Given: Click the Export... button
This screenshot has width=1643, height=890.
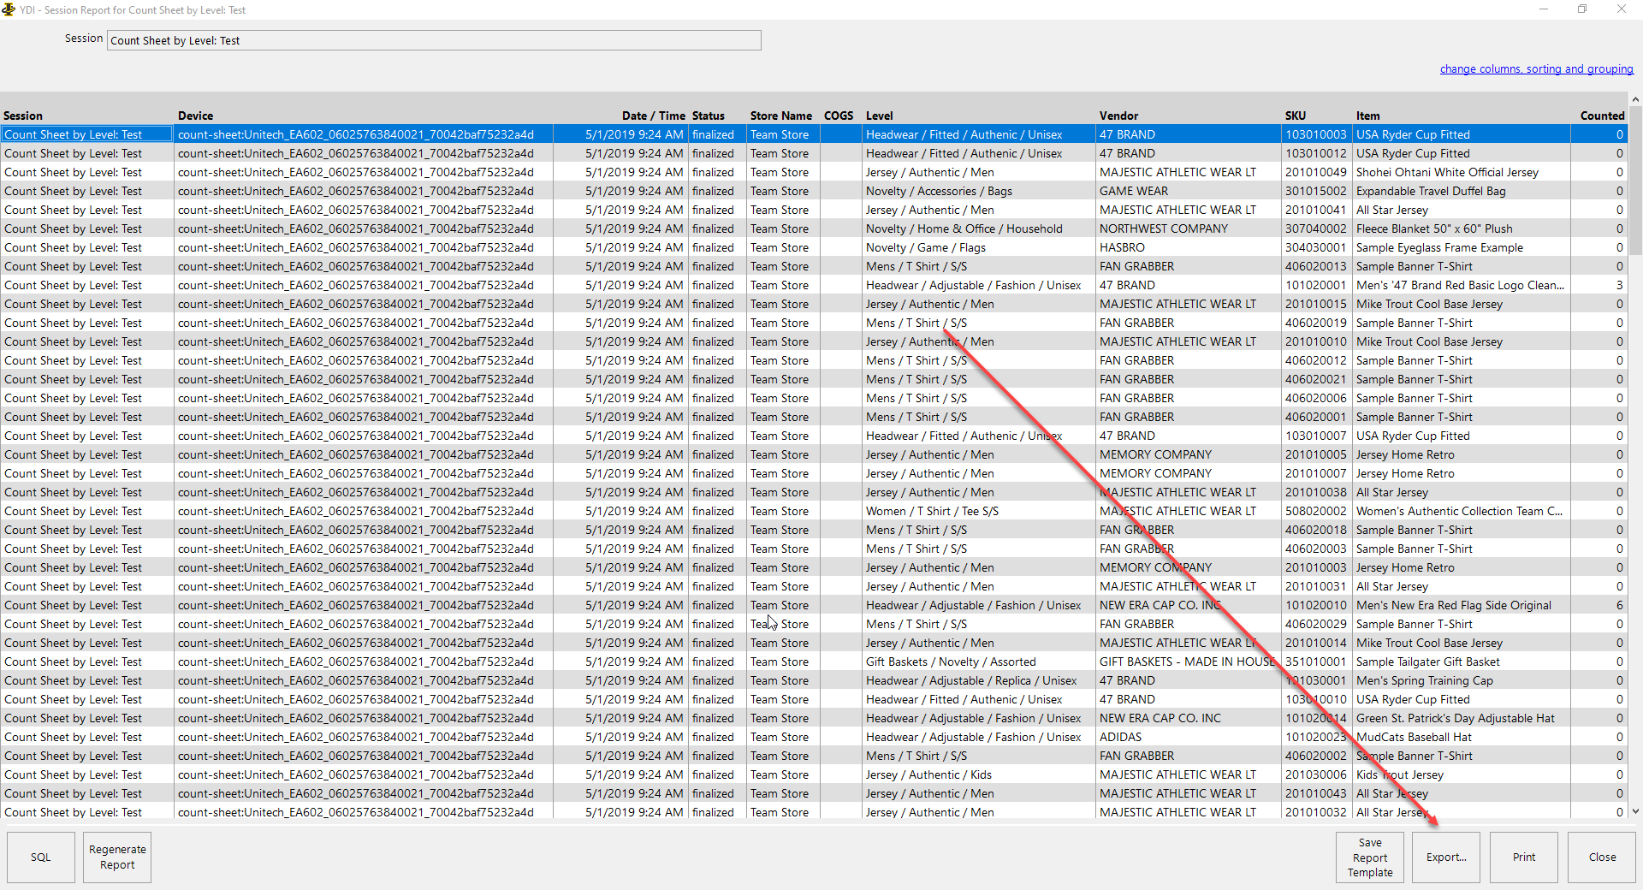Looking at the screenshot, I should point(1446,857).
